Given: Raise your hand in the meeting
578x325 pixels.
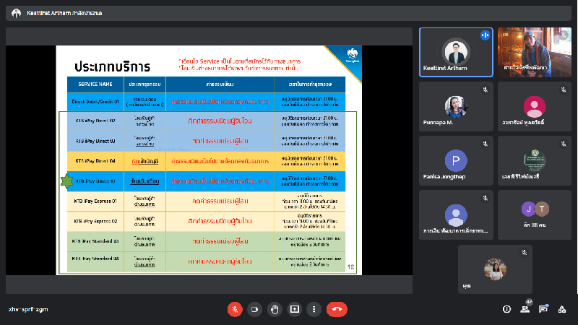Looking at the screenshot, I should [x=275, y=309].
